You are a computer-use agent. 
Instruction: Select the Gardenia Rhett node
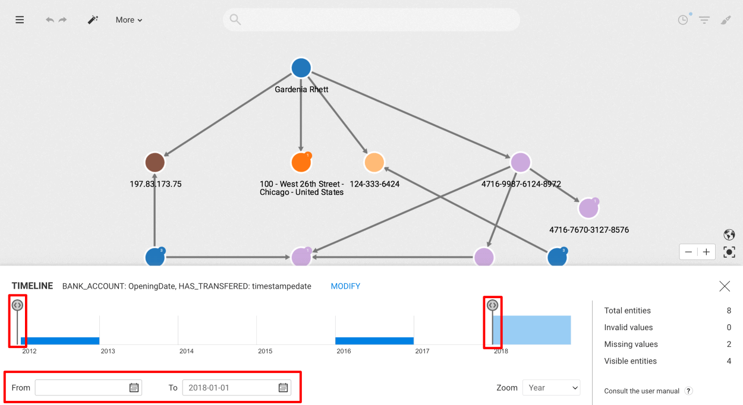coord(301,68)
